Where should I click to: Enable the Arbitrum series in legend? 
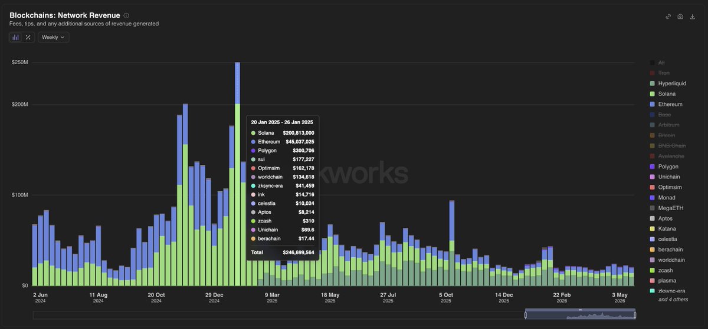664,125
